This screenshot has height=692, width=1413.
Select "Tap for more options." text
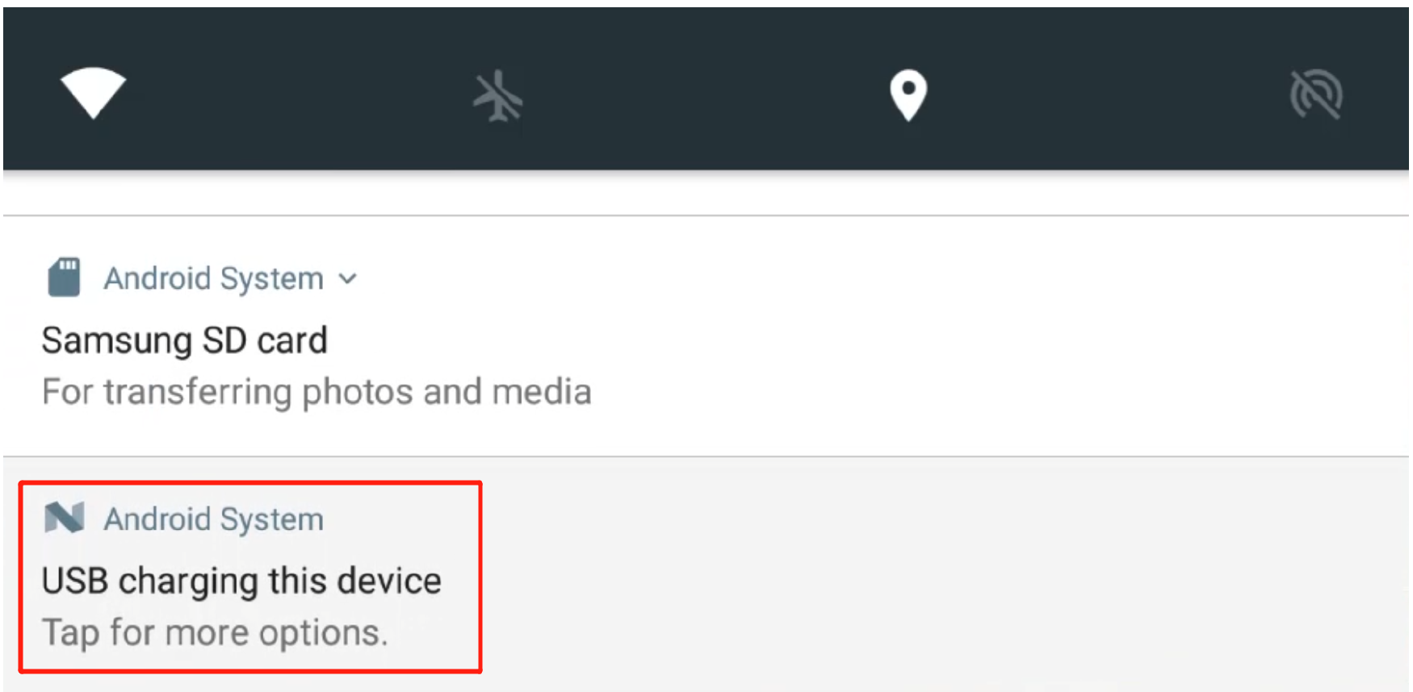coord(215,632)
